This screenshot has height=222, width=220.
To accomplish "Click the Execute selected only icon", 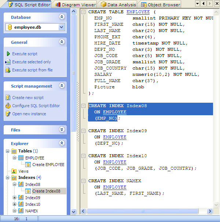I will tap(8, 62).
